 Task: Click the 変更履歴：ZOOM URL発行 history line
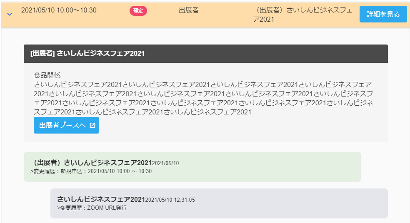click(x=92, y=208)
